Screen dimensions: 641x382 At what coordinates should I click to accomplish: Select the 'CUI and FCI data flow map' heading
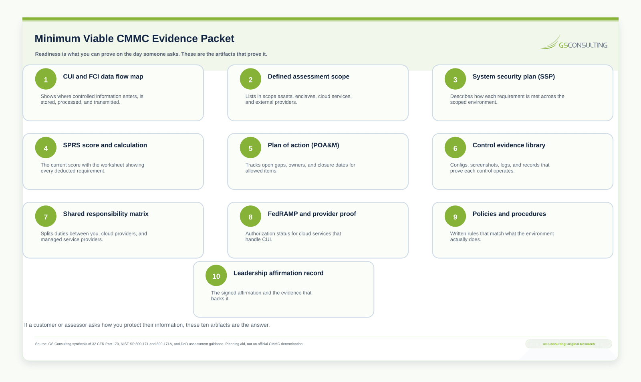(103, 76)
